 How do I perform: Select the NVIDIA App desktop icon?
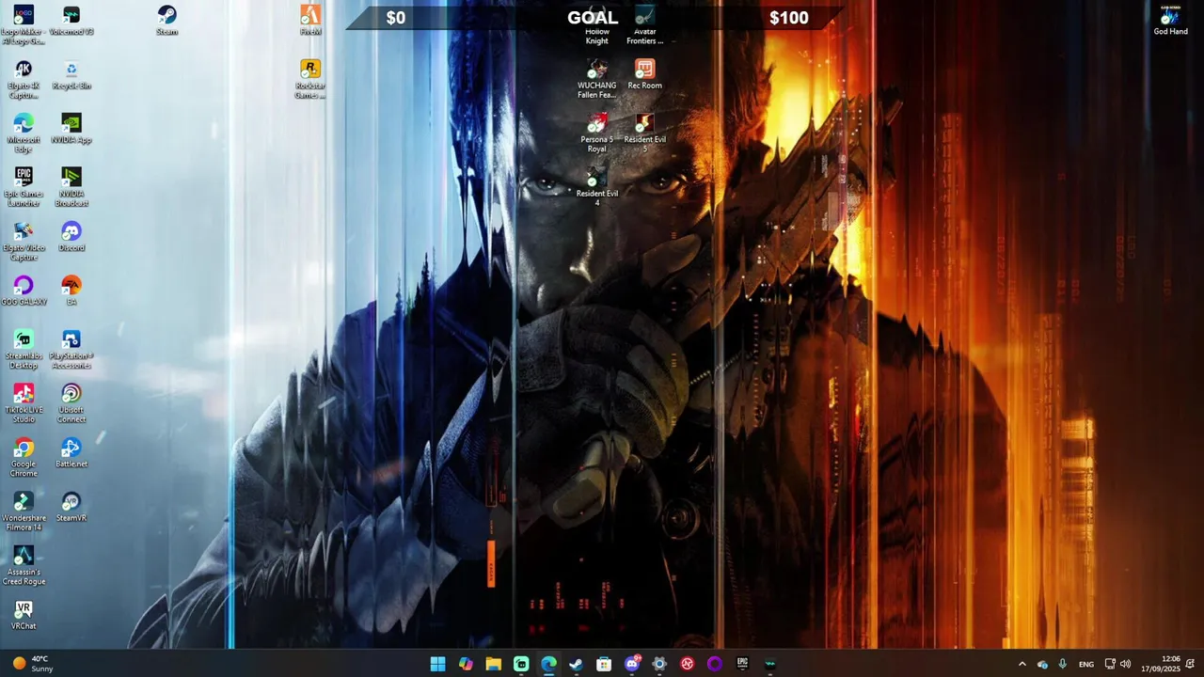pos(71,129)
